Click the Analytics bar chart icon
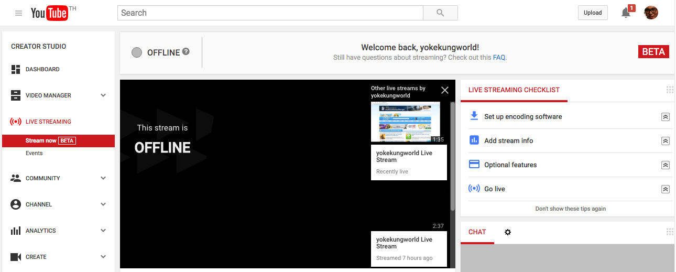This screenshot has width=676, height=272. tap(16, 231)
